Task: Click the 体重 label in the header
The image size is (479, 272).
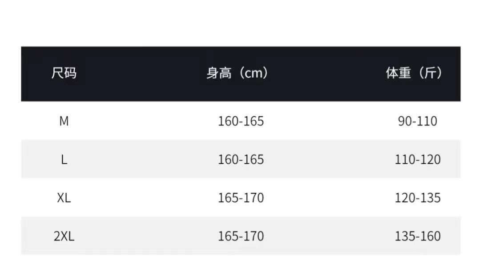Action: pyautogui.click(x=398, y=73)
